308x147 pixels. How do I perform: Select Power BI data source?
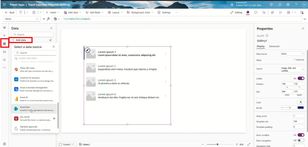[x=35, y=99]
